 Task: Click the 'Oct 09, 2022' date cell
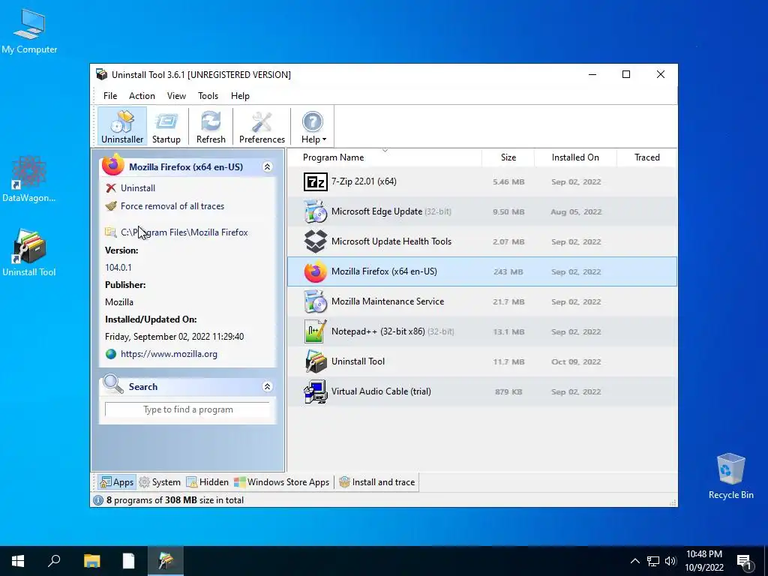tap(576, 362)
